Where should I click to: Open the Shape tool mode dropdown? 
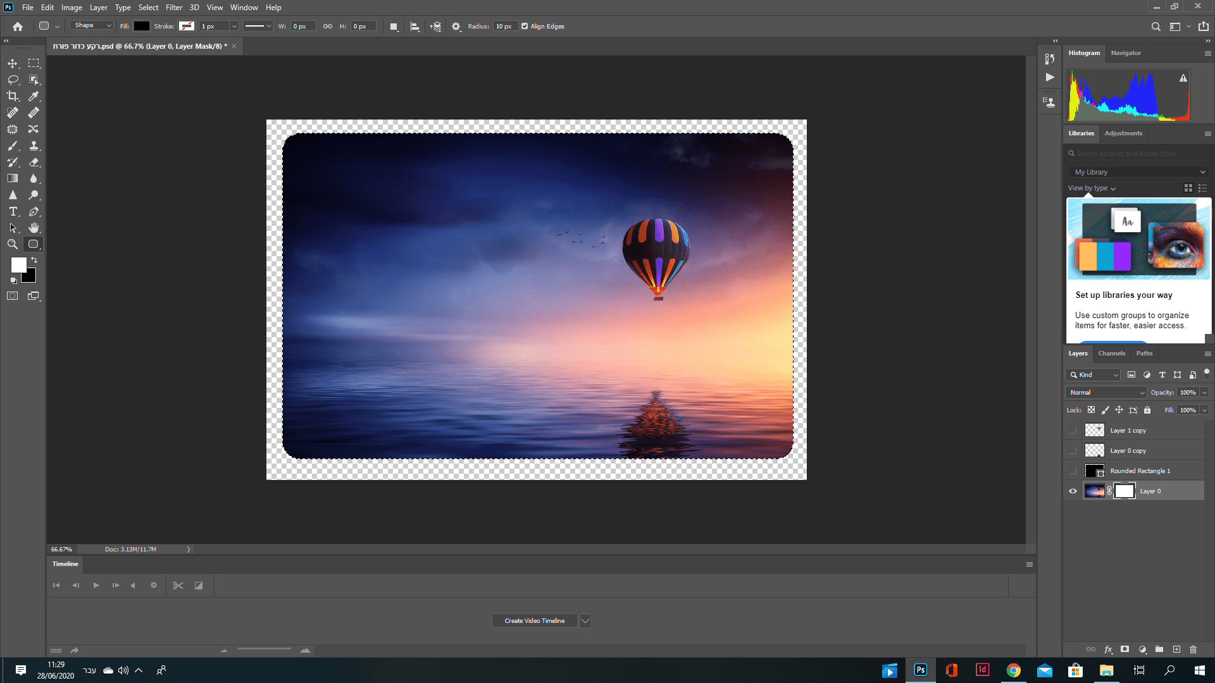[x=92, y=26]
